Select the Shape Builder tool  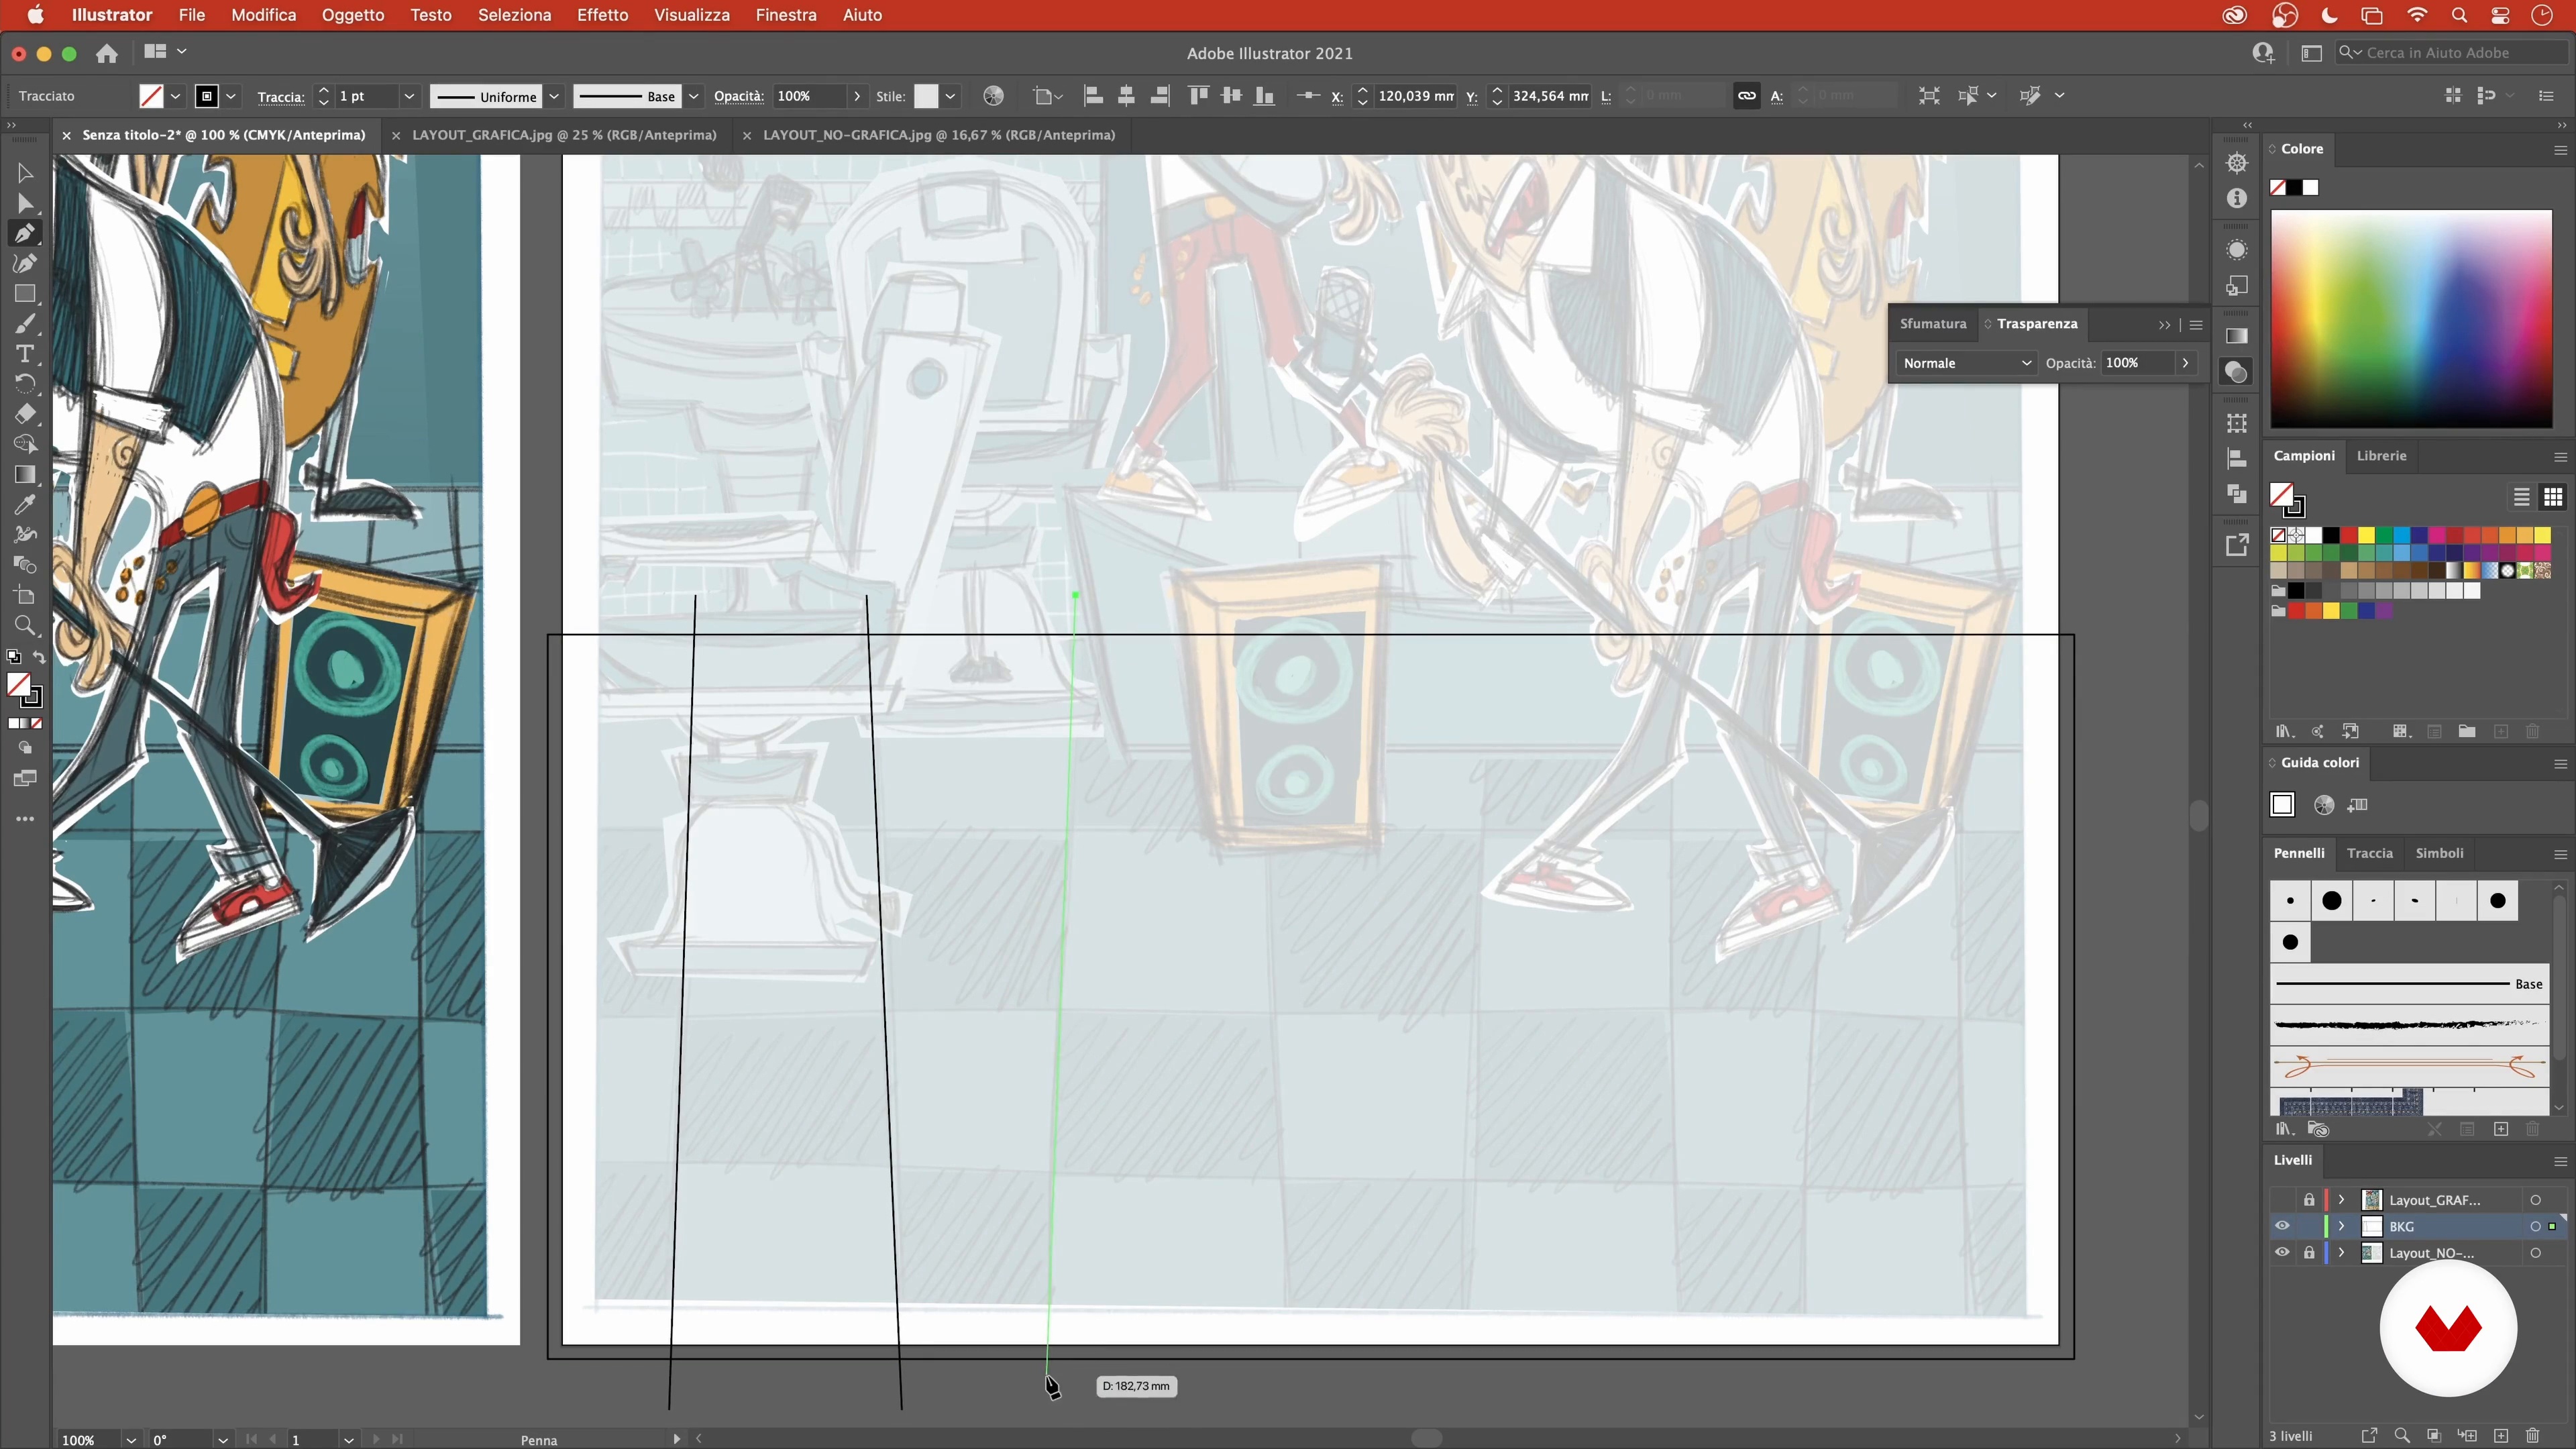25,444
